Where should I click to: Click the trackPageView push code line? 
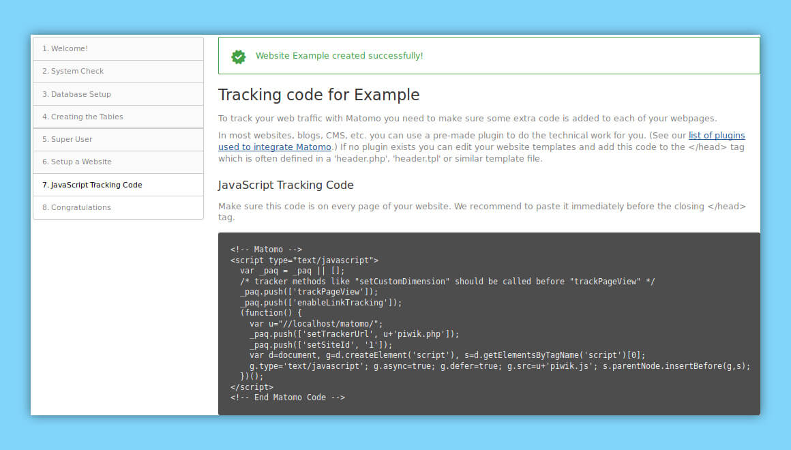pos(309,292)
